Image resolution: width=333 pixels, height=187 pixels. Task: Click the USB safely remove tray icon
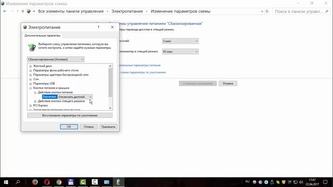(272, 182)
